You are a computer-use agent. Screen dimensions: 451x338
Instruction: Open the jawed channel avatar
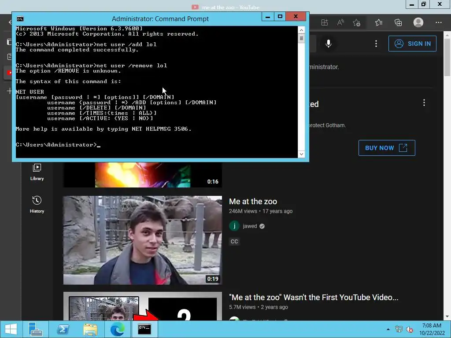(234, 226)
